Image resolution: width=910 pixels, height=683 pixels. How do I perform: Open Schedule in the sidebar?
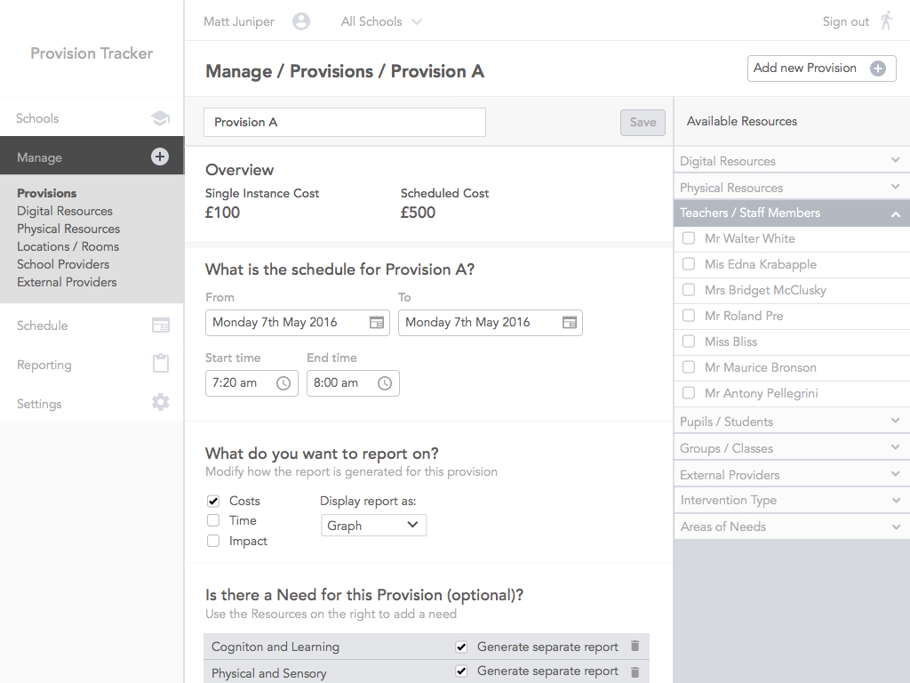click(92, 325)
